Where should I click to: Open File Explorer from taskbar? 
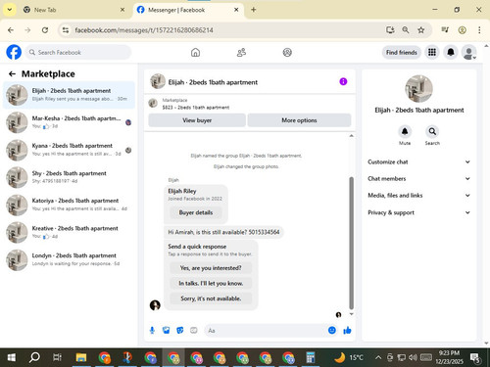pos(81,358)
